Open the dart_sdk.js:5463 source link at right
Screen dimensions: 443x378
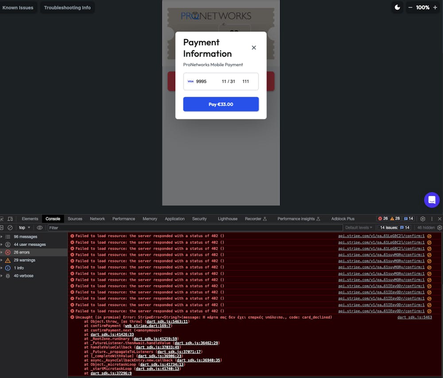point(415,317)
